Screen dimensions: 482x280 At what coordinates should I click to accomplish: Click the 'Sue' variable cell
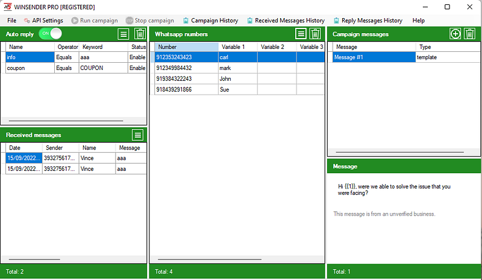tap(237, 90)
